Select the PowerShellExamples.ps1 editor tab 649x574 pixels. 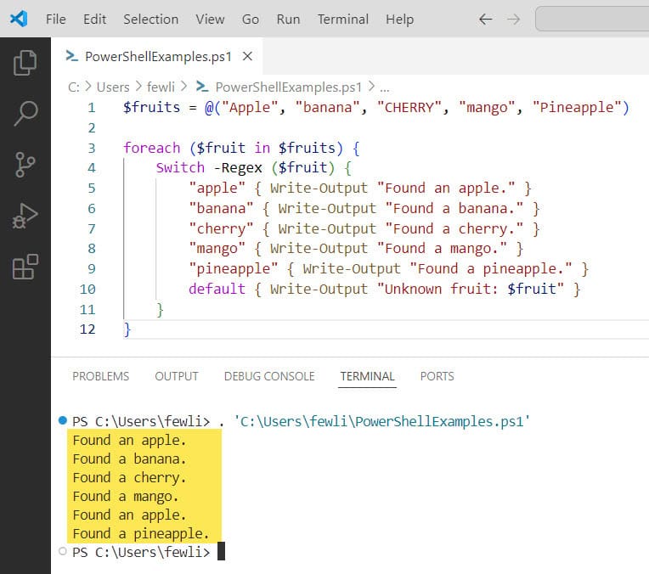[x=157, y=56]
